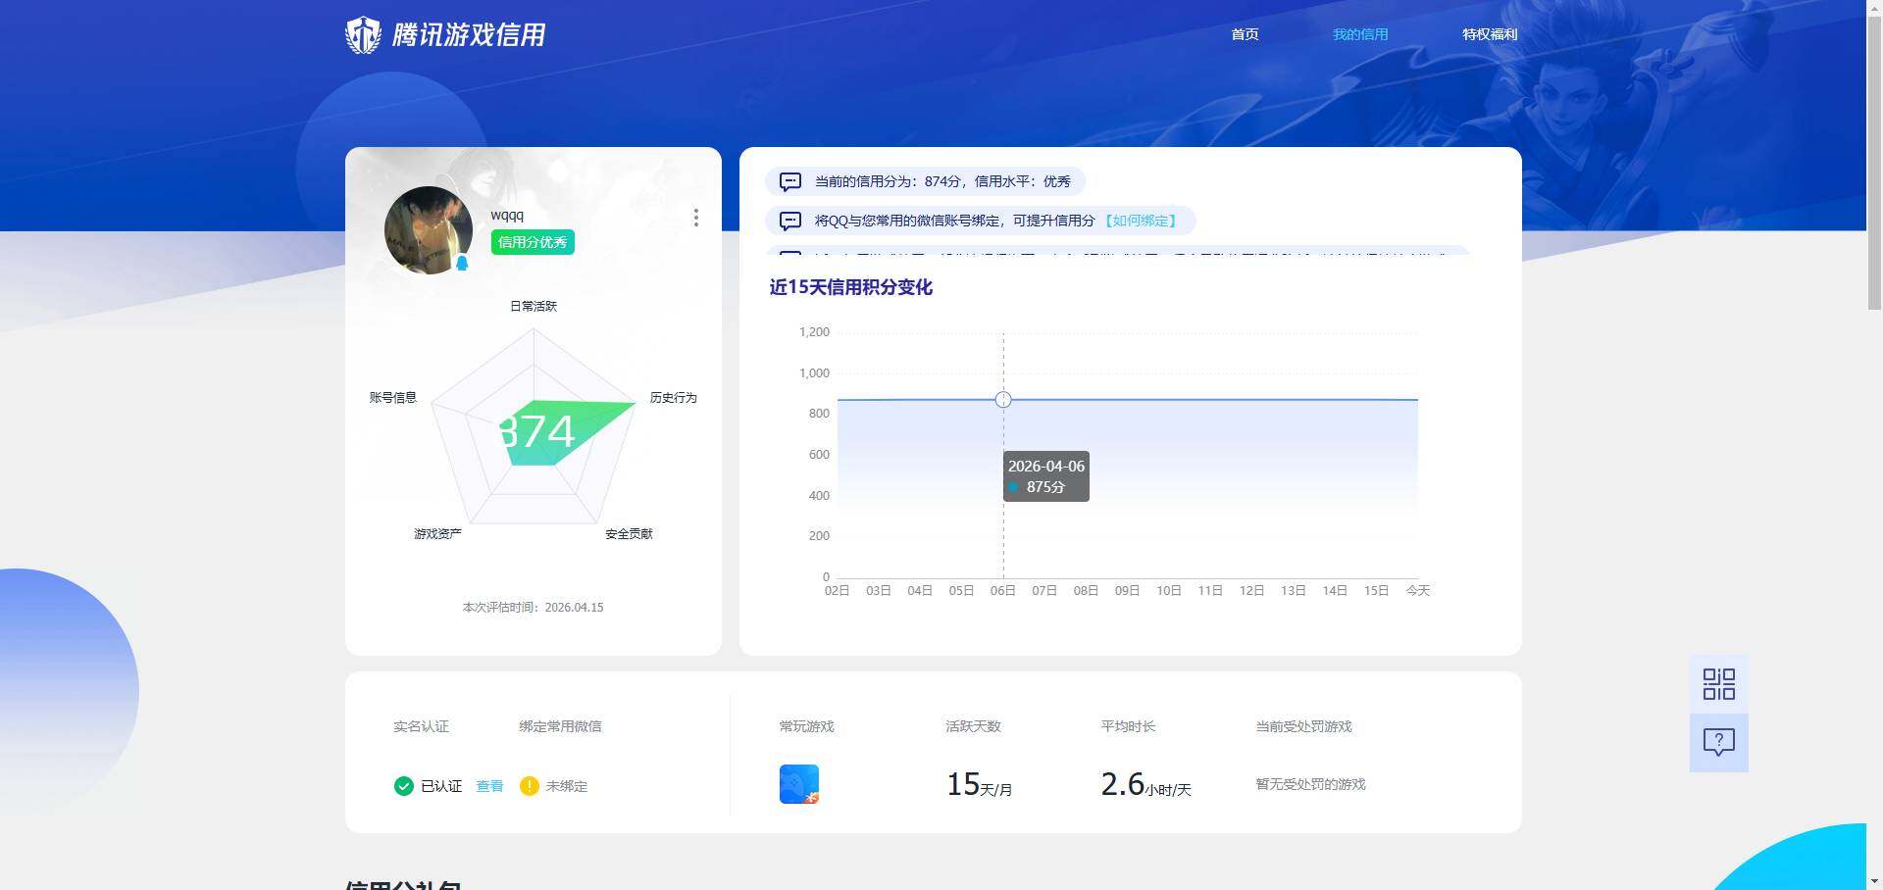Open the three-dot options menu on the profile card

(696, 218)
